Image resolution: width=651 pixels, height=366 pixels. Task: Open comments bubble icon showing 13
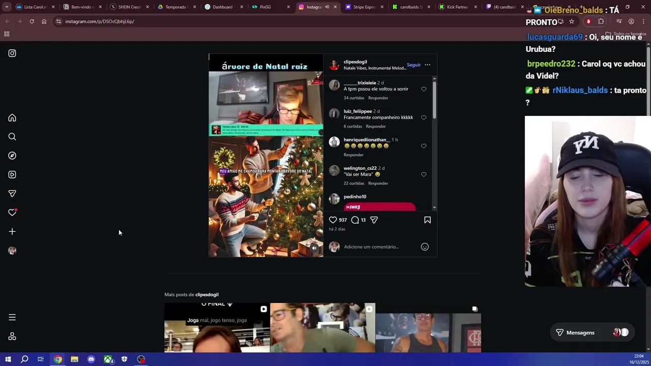(355, 220)
